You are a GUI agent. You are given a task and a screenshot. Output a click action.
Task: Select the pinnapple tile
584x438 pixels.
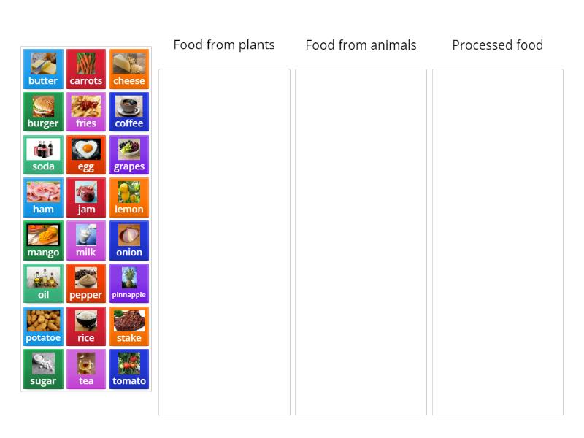129,283
